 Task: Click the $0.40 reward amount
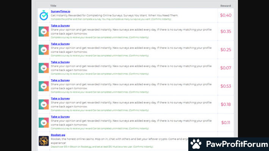click(x=226, y=15)
